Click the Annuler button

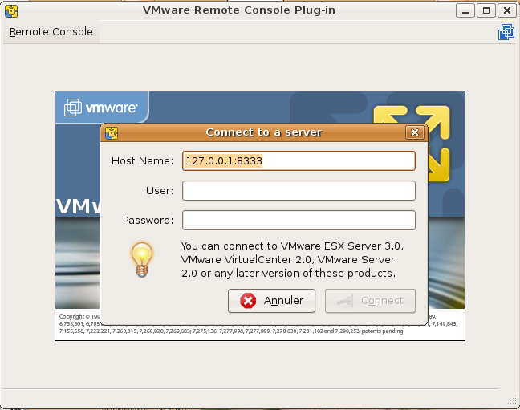(x=271, y=301)
